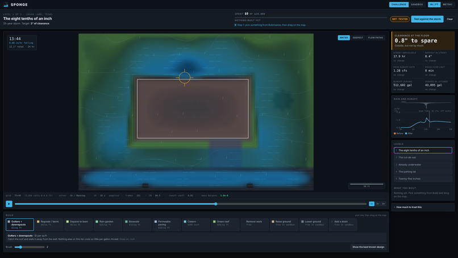Click the Sponge logo icon
This screenshot has width=458, height=258.
click(x=6, y=5)
